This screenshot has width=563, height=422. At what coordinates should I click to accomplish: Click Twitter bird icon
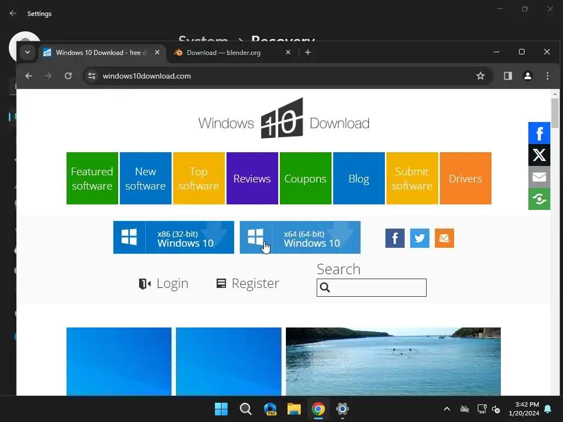pyautogui.click(x=420, y=238)
